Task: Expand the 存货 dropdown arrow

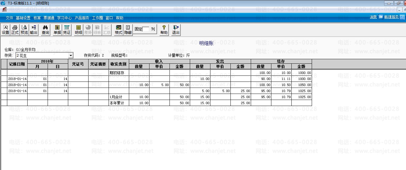Action: pos(71,56)
